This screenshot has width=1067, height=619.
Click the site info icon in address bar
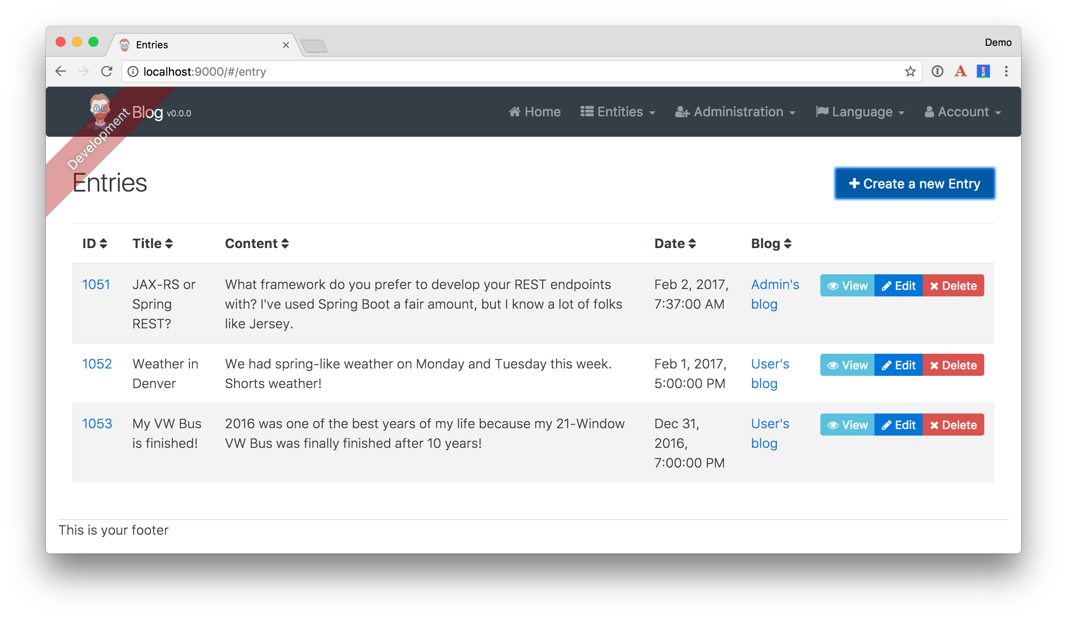pyautogui.click(x=133, y=72)
